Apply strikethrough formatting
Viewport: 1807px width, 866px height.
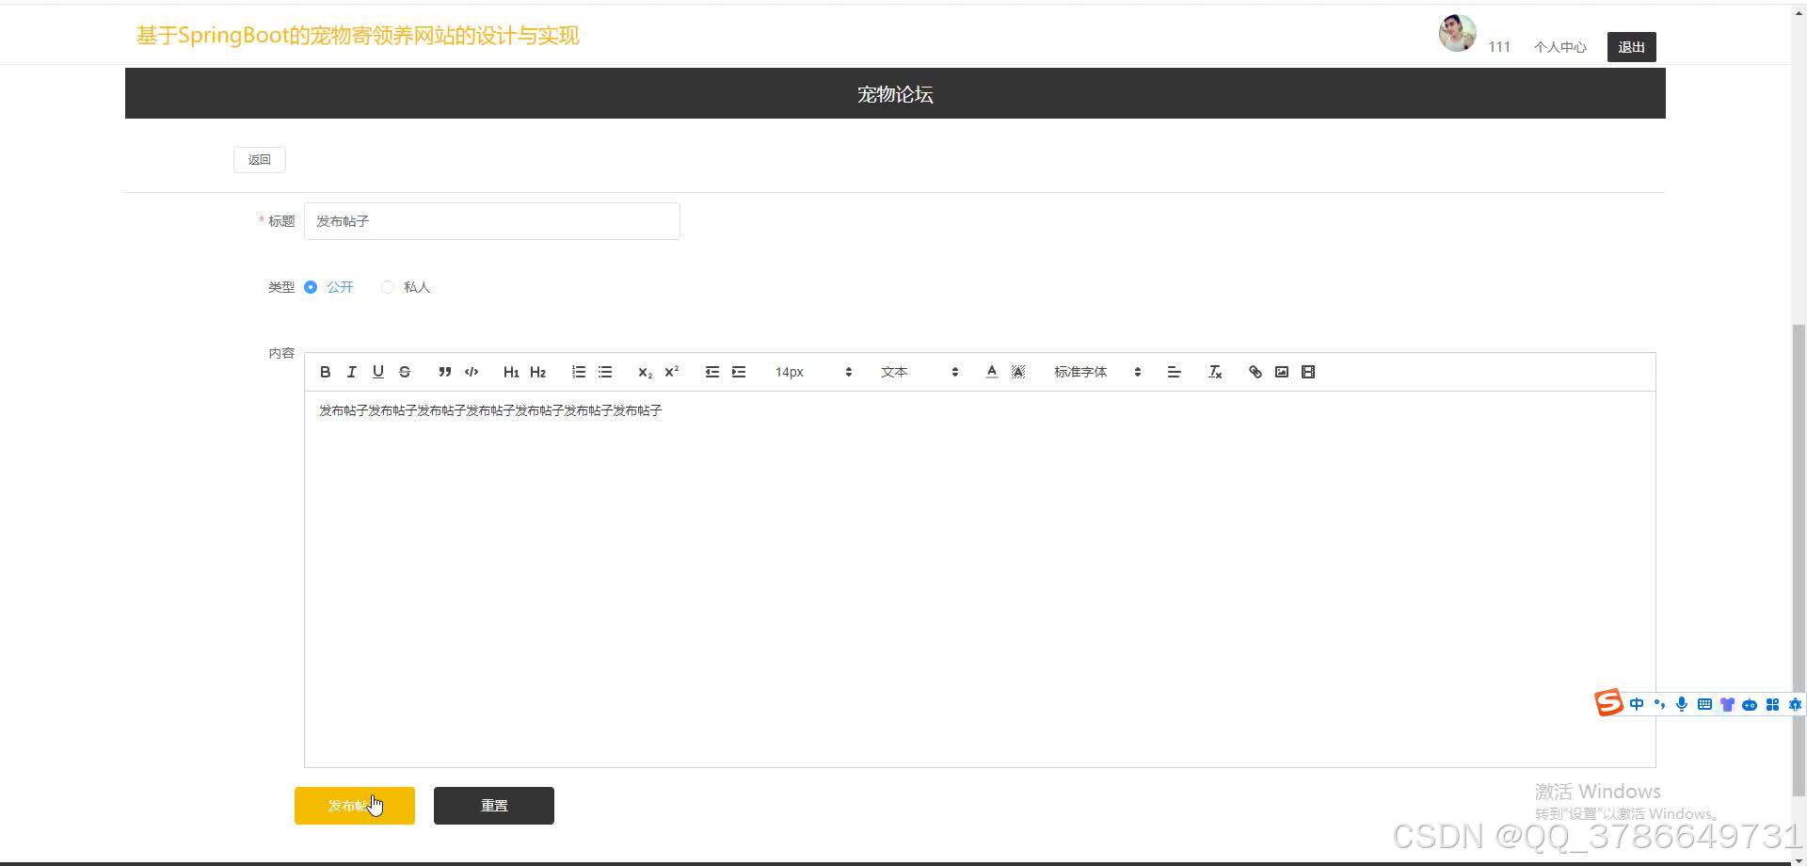pyautogui.click(x=404, y=372)
